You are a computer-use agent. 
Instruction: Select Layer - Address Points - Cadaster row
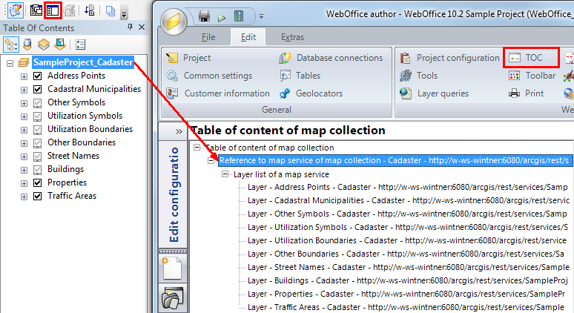coord(407,187)
